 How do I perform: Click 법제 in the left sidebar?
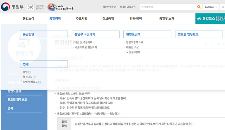click(10, 108)
